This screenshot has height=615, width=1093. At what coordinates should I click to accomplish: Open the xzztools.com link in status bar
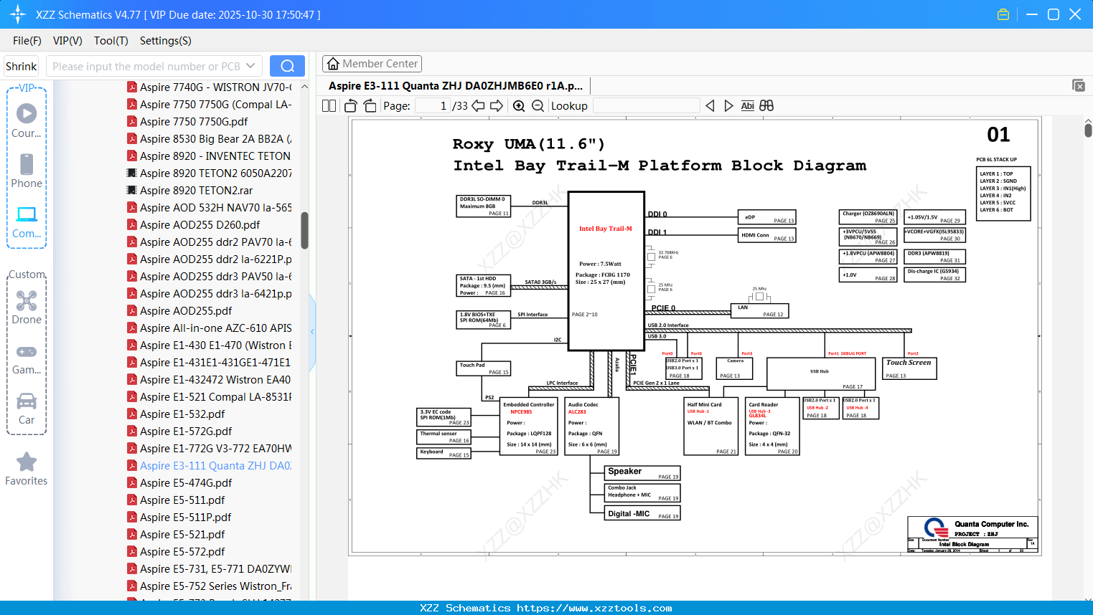594,608
